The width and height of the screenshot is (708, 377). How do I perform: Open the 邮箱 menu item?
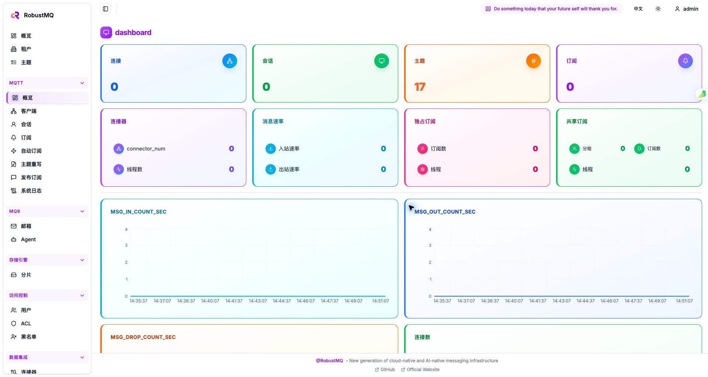(x=47, y=226)
